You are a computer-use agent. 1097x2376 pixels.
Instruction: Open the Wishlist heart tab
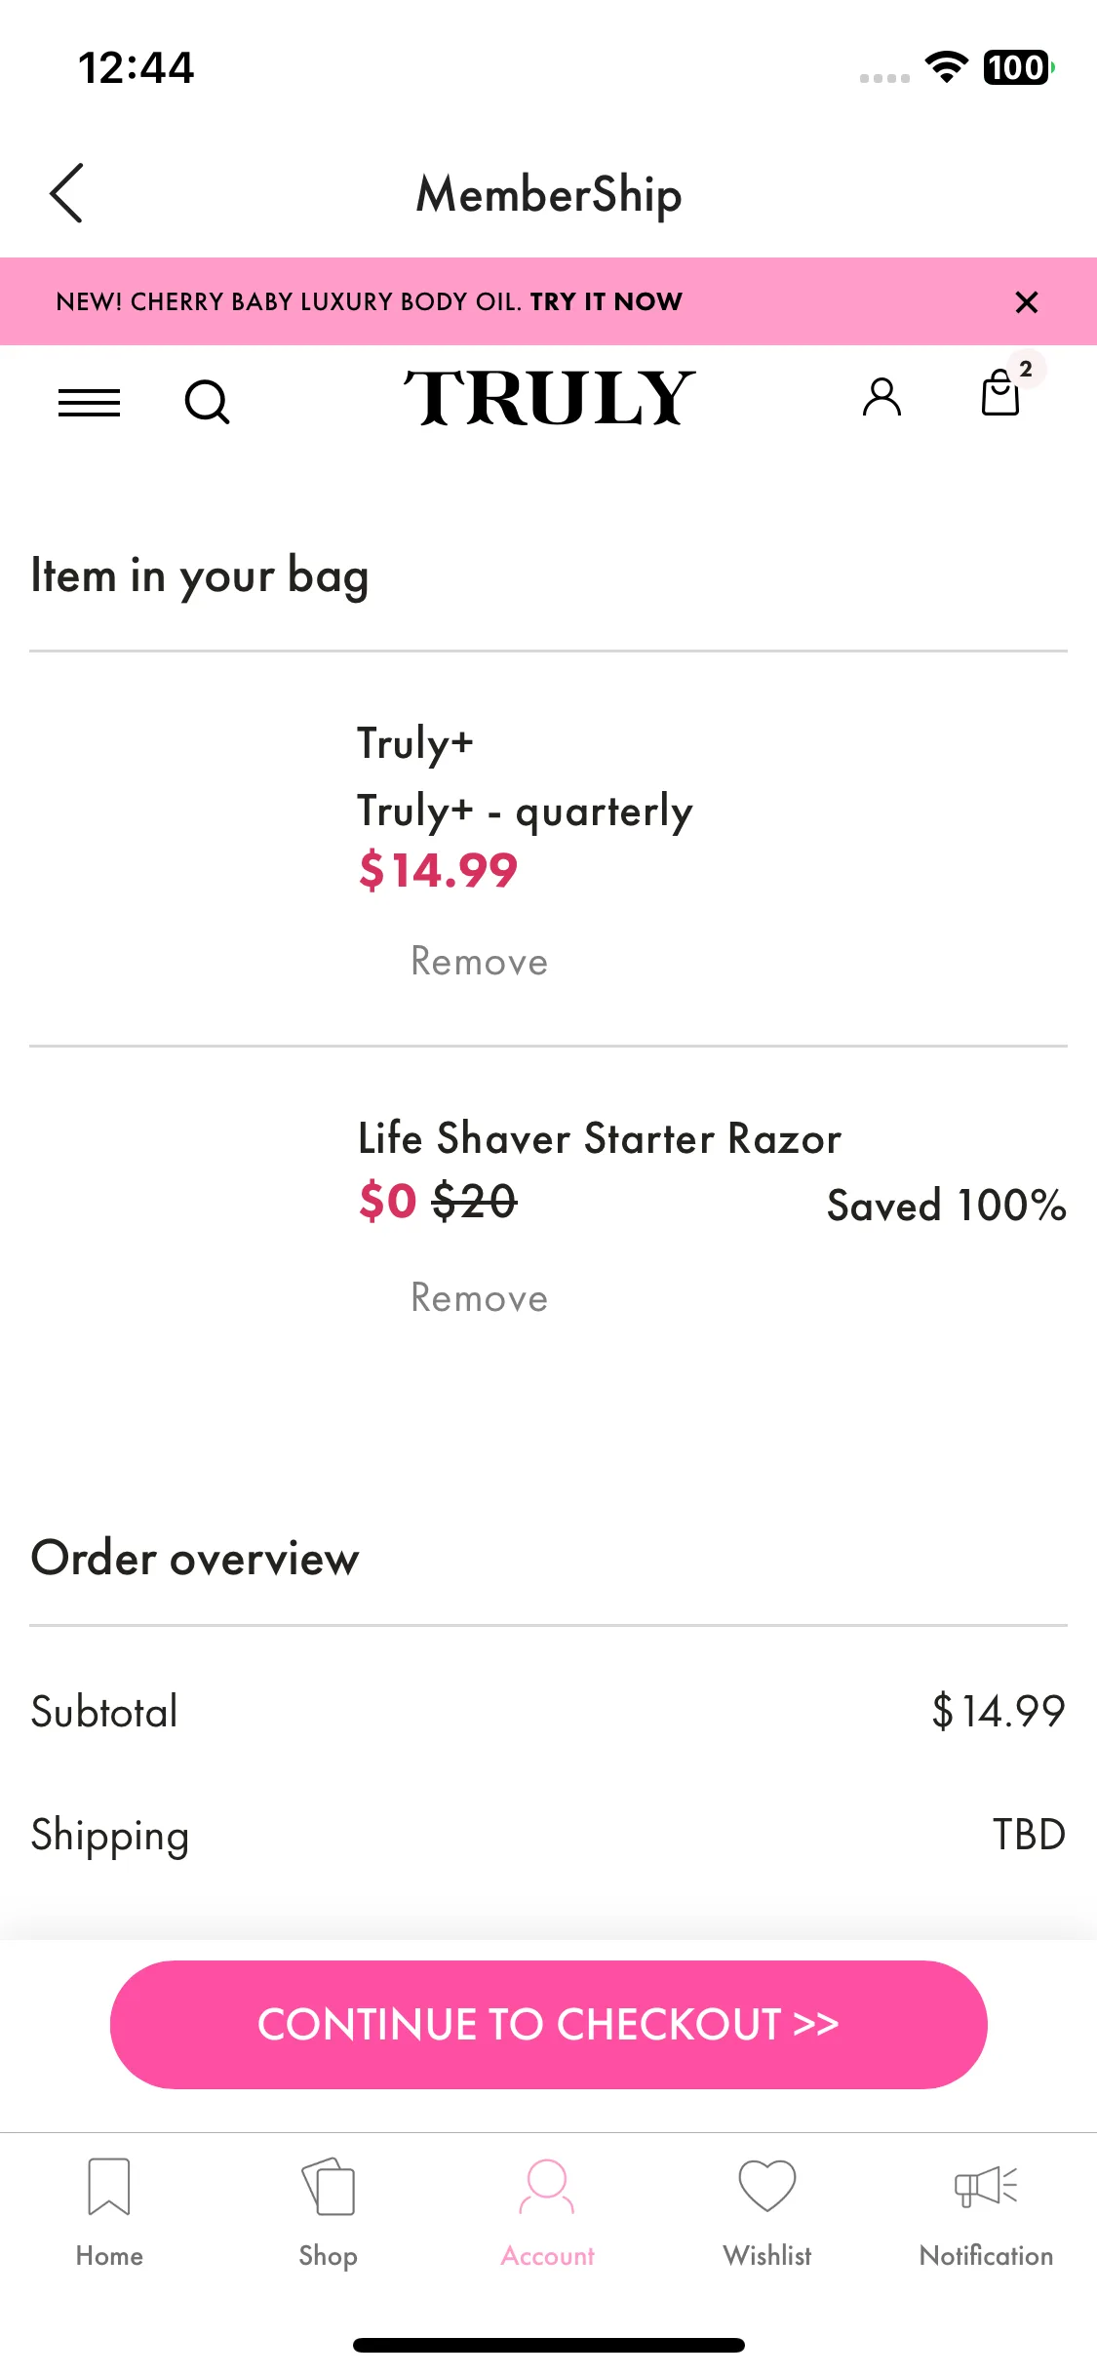click(x=767, y=2212)
